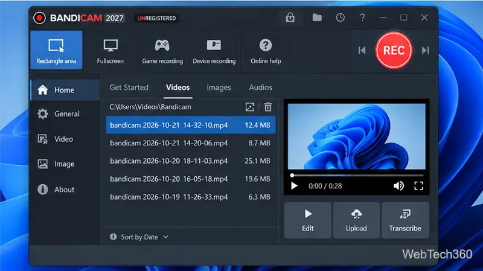Switch to Fullscreen recording mode

110,52
